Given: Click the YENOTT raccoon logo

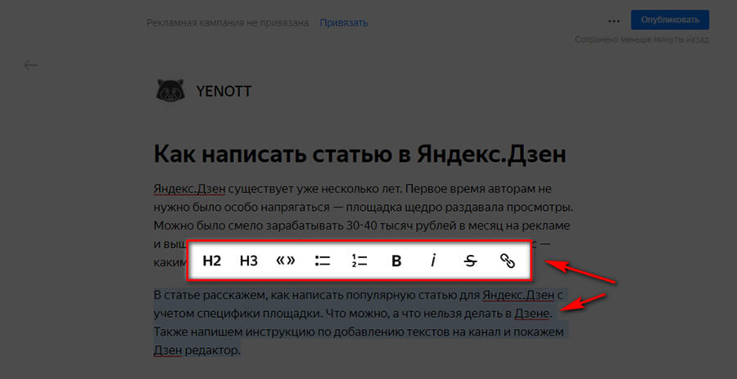Looking at the screenshot, I should point(169,91).
